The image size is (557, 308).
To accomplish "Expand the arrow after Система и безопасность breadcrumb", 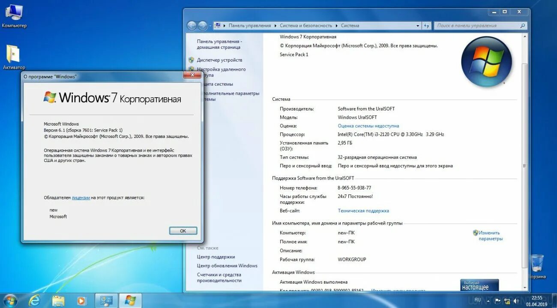I will (x=337, y=26).
